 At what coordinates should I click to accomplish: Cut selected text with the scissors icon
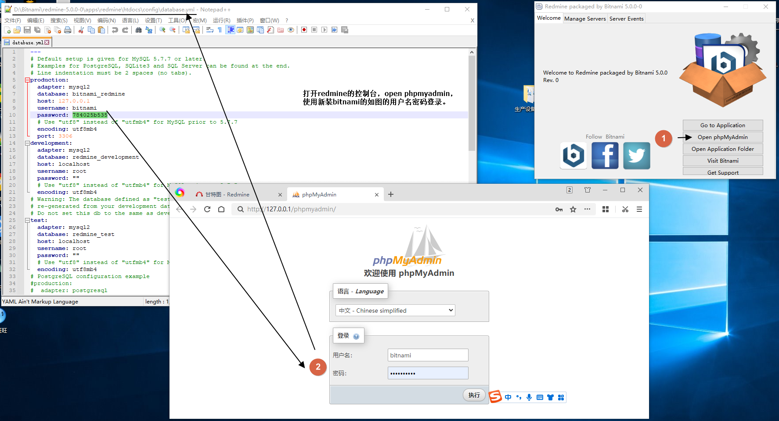coord(81,30)
